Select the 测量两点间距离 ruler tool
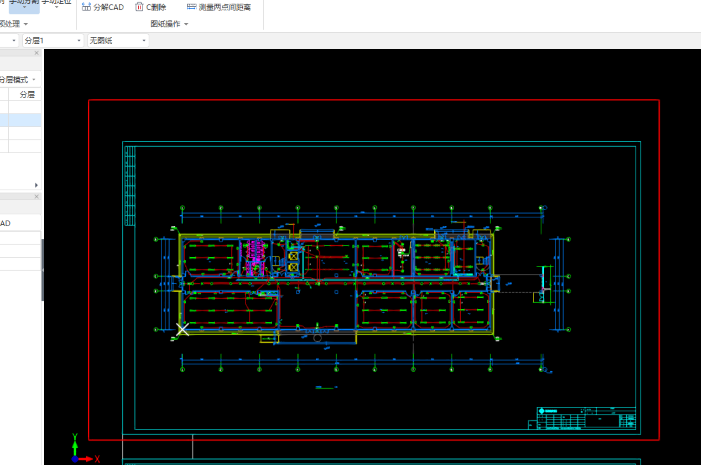This screenshot has width=701, height=465. click(x=192, y=7)
